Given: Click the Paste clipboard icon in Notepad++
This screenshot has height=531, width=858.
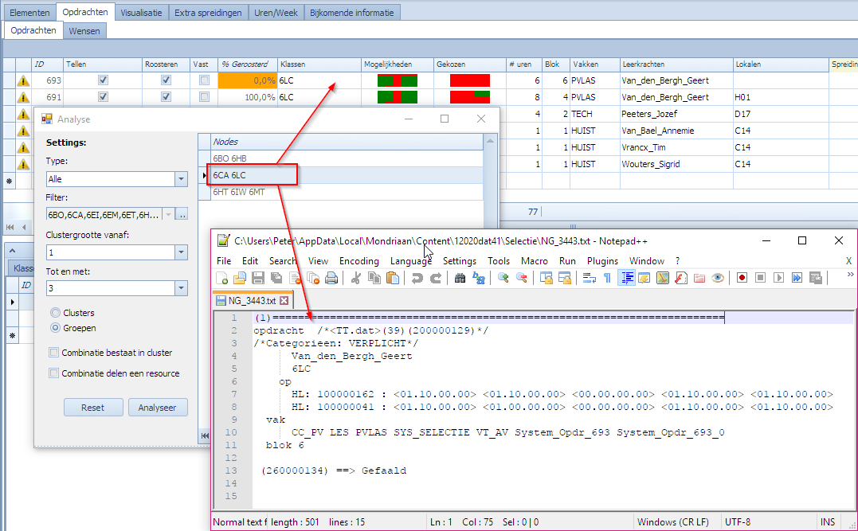Looking at the screenshot, I should (x=393, y=279).
